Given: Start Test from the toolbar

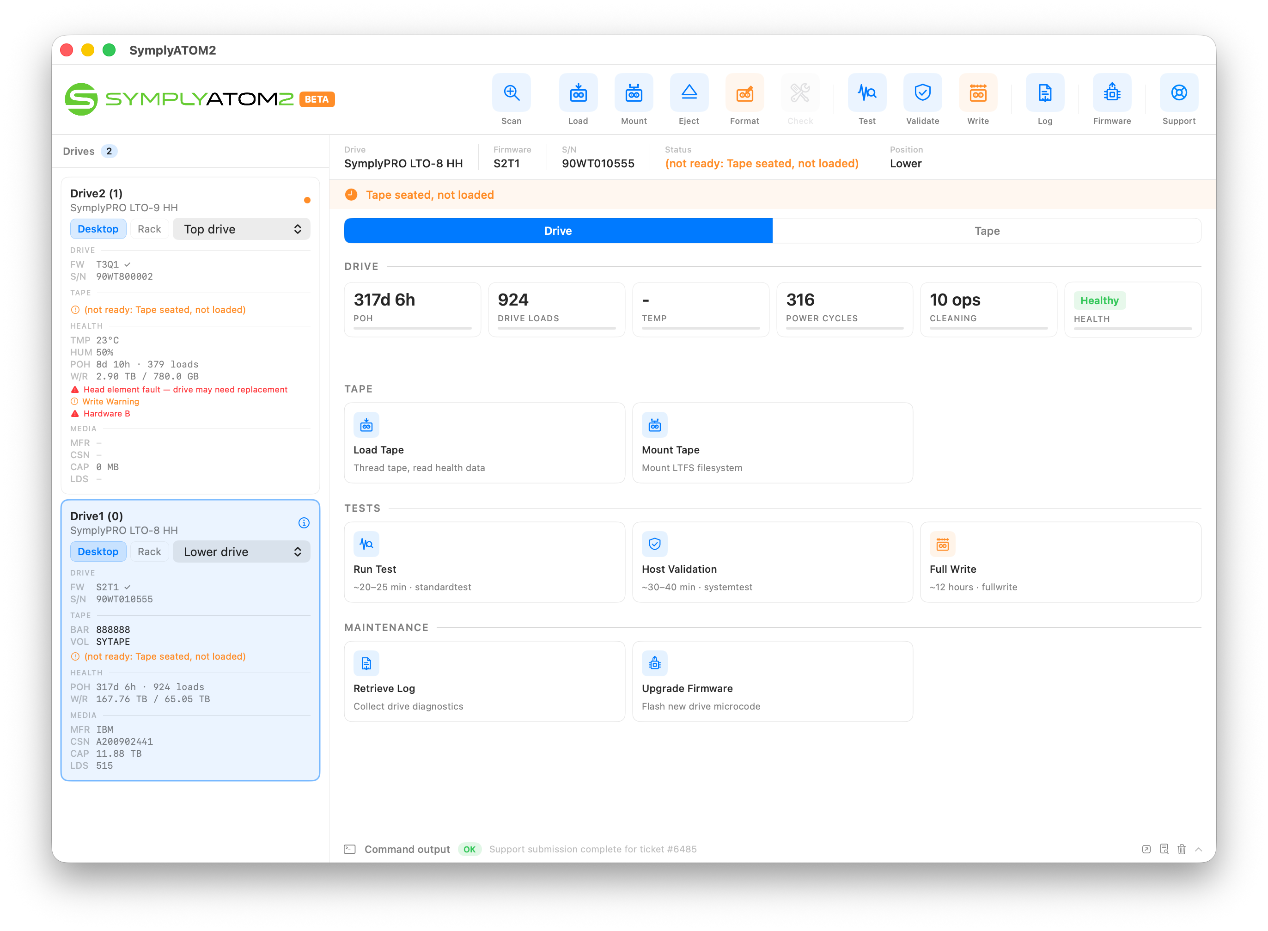Looking at the screenshot, I should coord(867,93).
